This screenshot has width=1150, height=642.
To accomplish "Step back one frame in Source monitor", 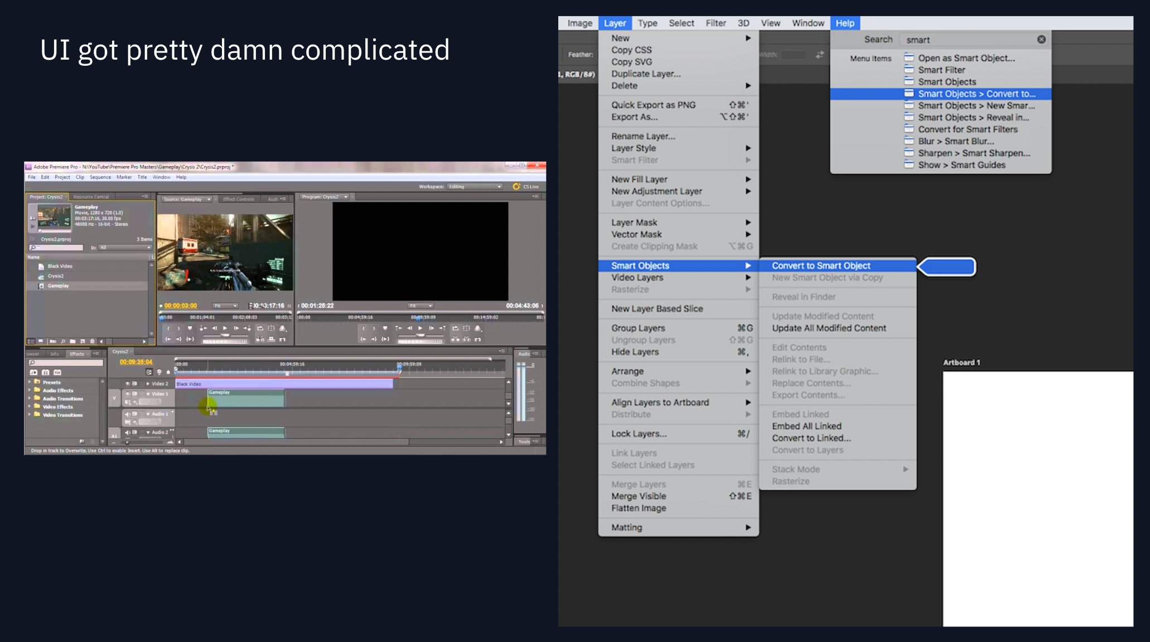I will click(214, 328).
